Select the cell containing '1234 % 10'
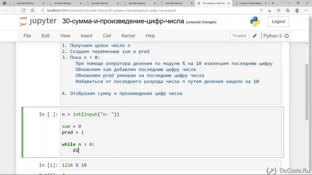This screenshot has width=312, height=175. (x=171, y=165)
